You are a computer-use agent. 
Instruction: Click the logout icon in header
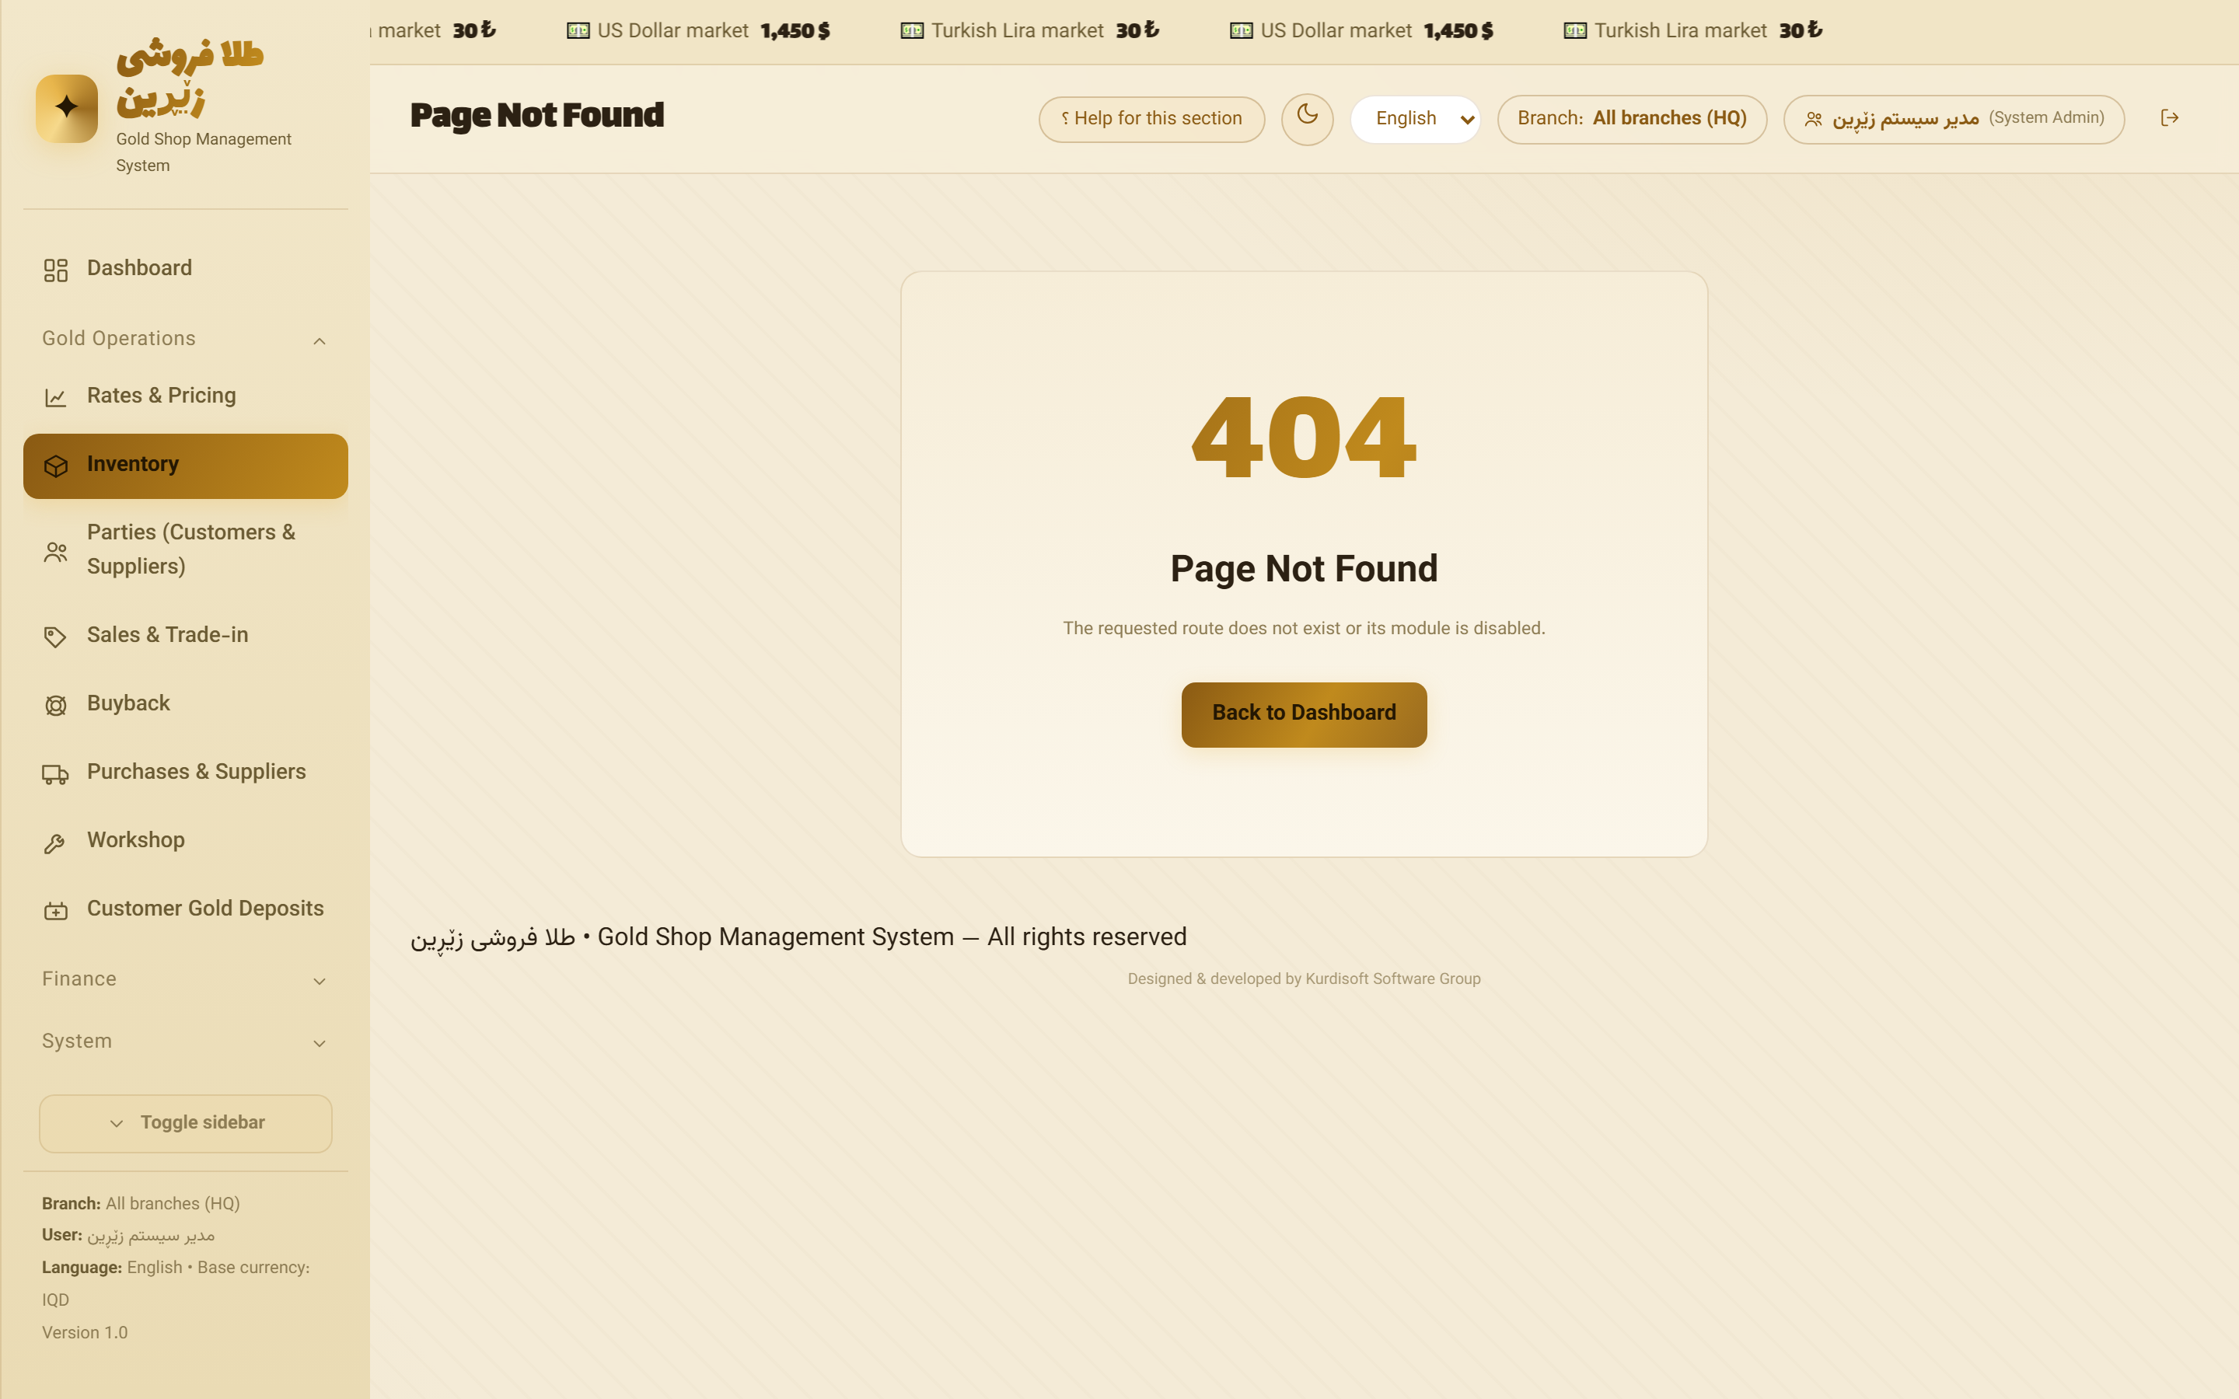click(x=2170, y=117)
